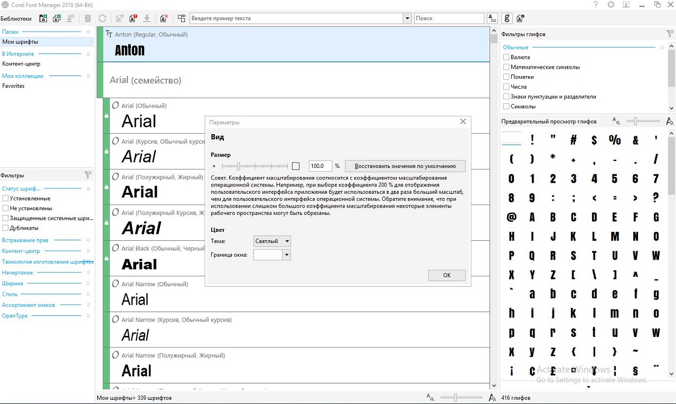Click the font sorting icon beside search

click(492, 18)
